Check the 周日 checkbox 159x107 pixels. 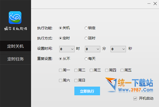76,80
